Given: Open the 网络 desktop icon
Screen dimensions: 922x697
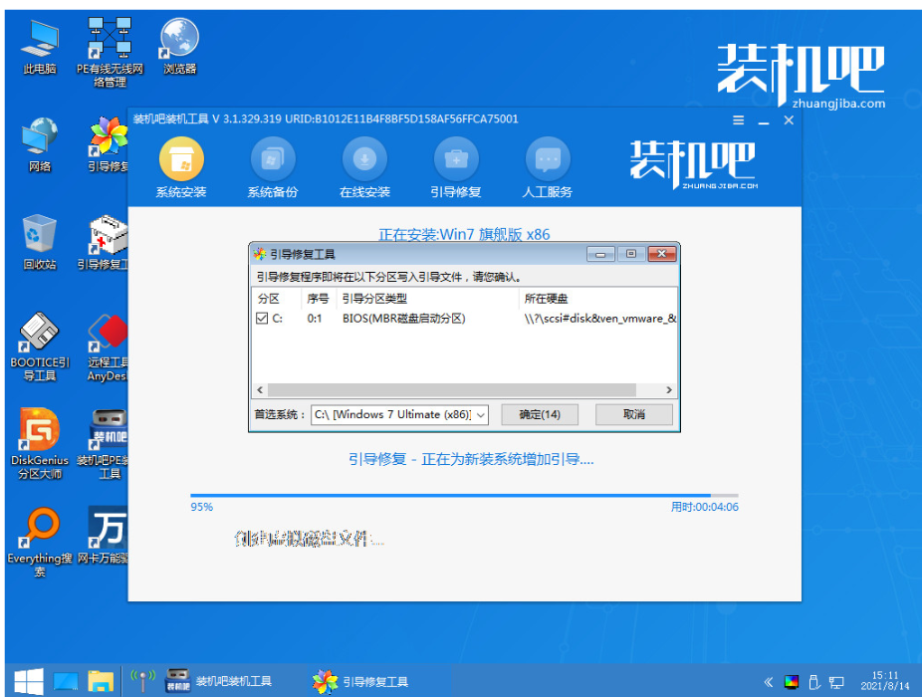Looking at the screenshot, I should [x=40, y=144].
